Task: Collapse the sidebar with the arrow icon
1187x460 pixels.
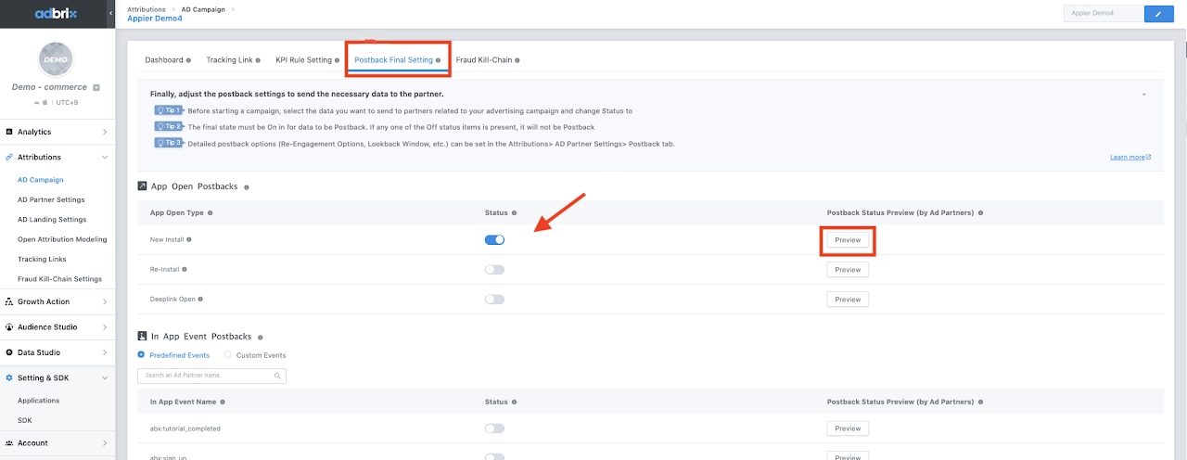Action: pos(110,13)
